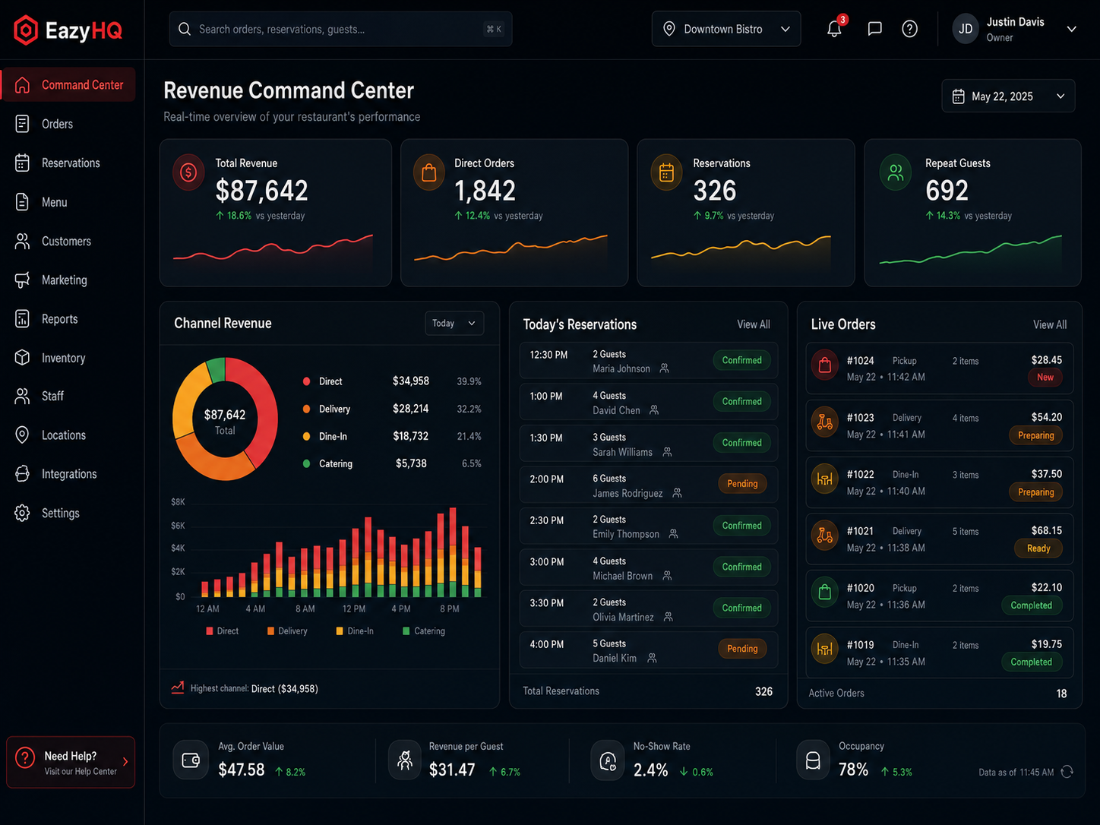Expand the Justin Davis account menu chevron
The height and width of the screenshot is (825, 1100).
1072,29
